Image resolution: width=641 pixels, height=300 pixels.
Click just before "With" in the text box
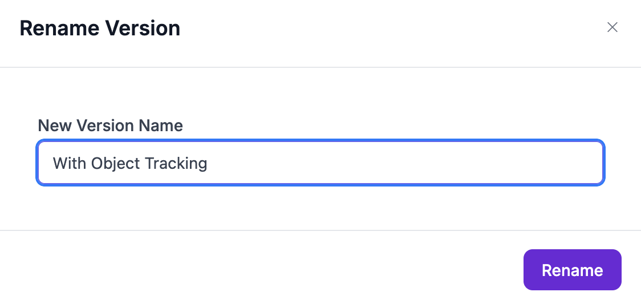click(53, 164)
